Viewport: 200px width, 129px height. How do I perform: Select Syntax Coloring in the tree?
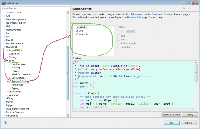20,81
